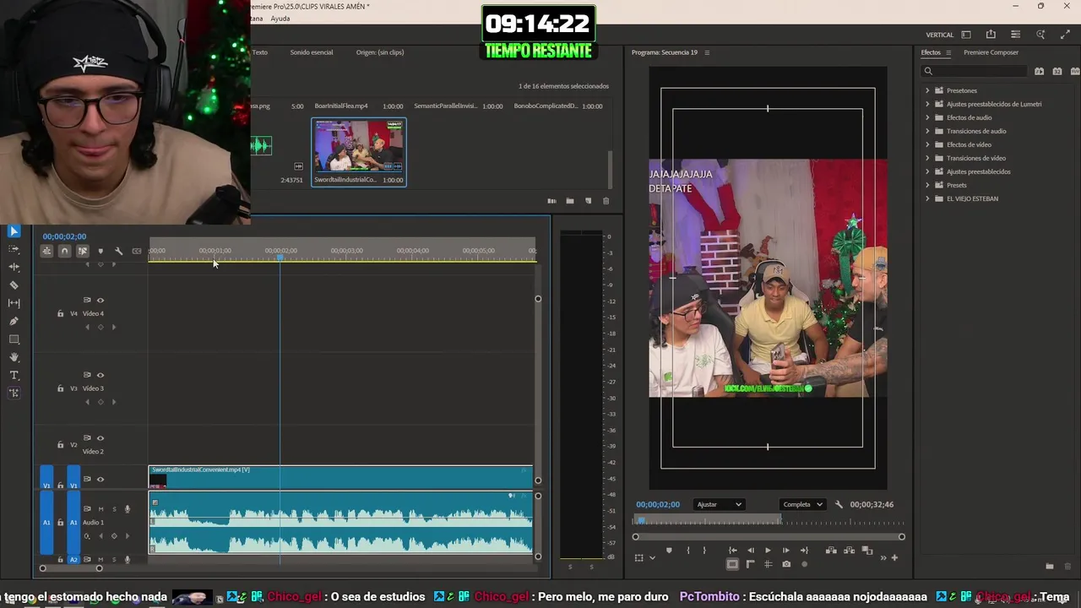Select the Slip tool
This screenshot has width=1081, height=608.
pos(14,303)
